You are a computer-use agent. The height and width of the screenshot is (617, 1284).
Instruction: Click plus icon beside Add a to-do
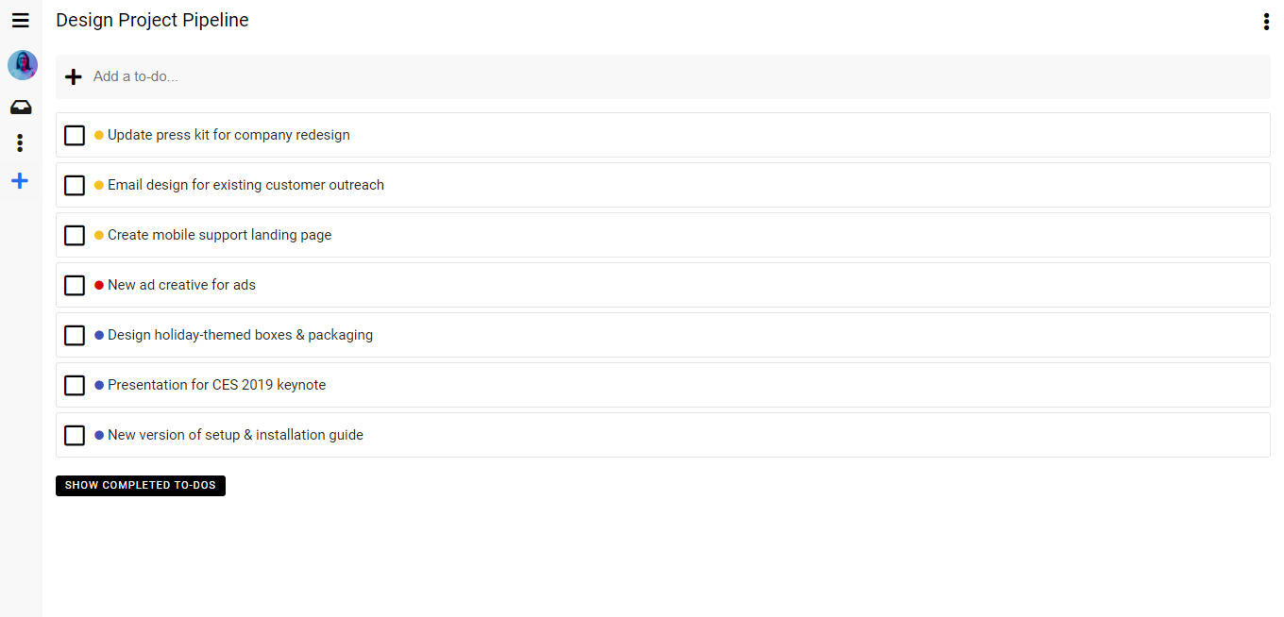point(74,76)
